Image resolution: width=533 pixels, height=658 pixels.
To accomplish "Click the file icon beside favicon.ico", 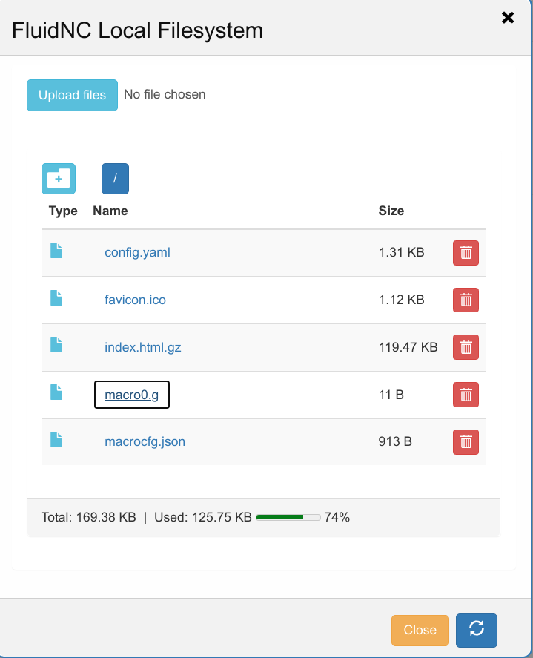I will coord(56,298).
